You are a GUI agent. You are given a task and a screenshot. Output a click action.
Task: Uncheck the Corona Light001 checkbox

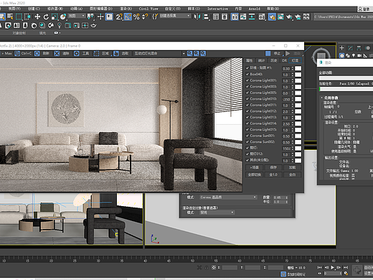247,80
